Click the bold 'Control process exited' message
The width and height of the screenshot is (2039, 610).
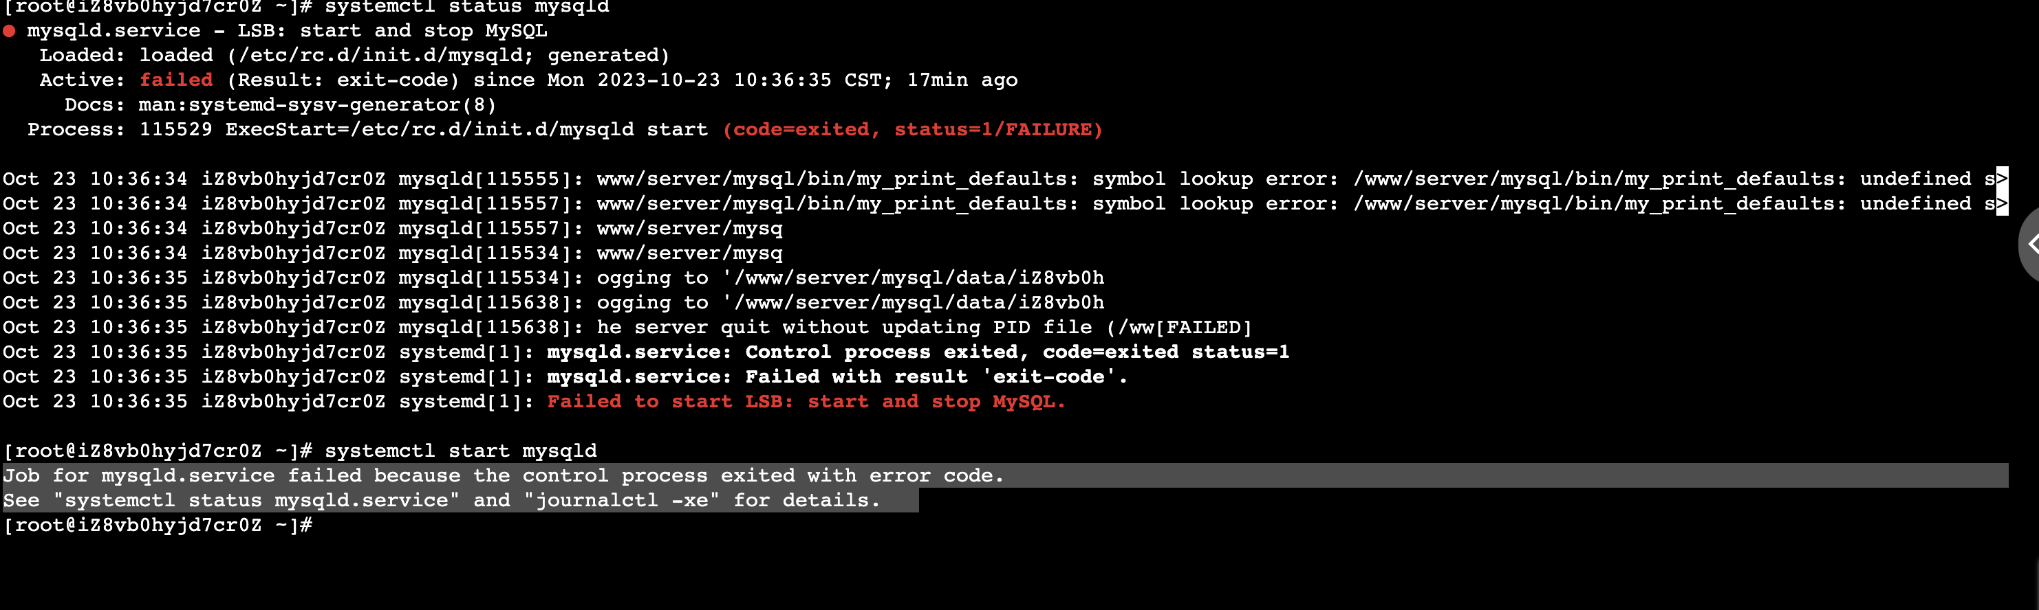[887, 352]
